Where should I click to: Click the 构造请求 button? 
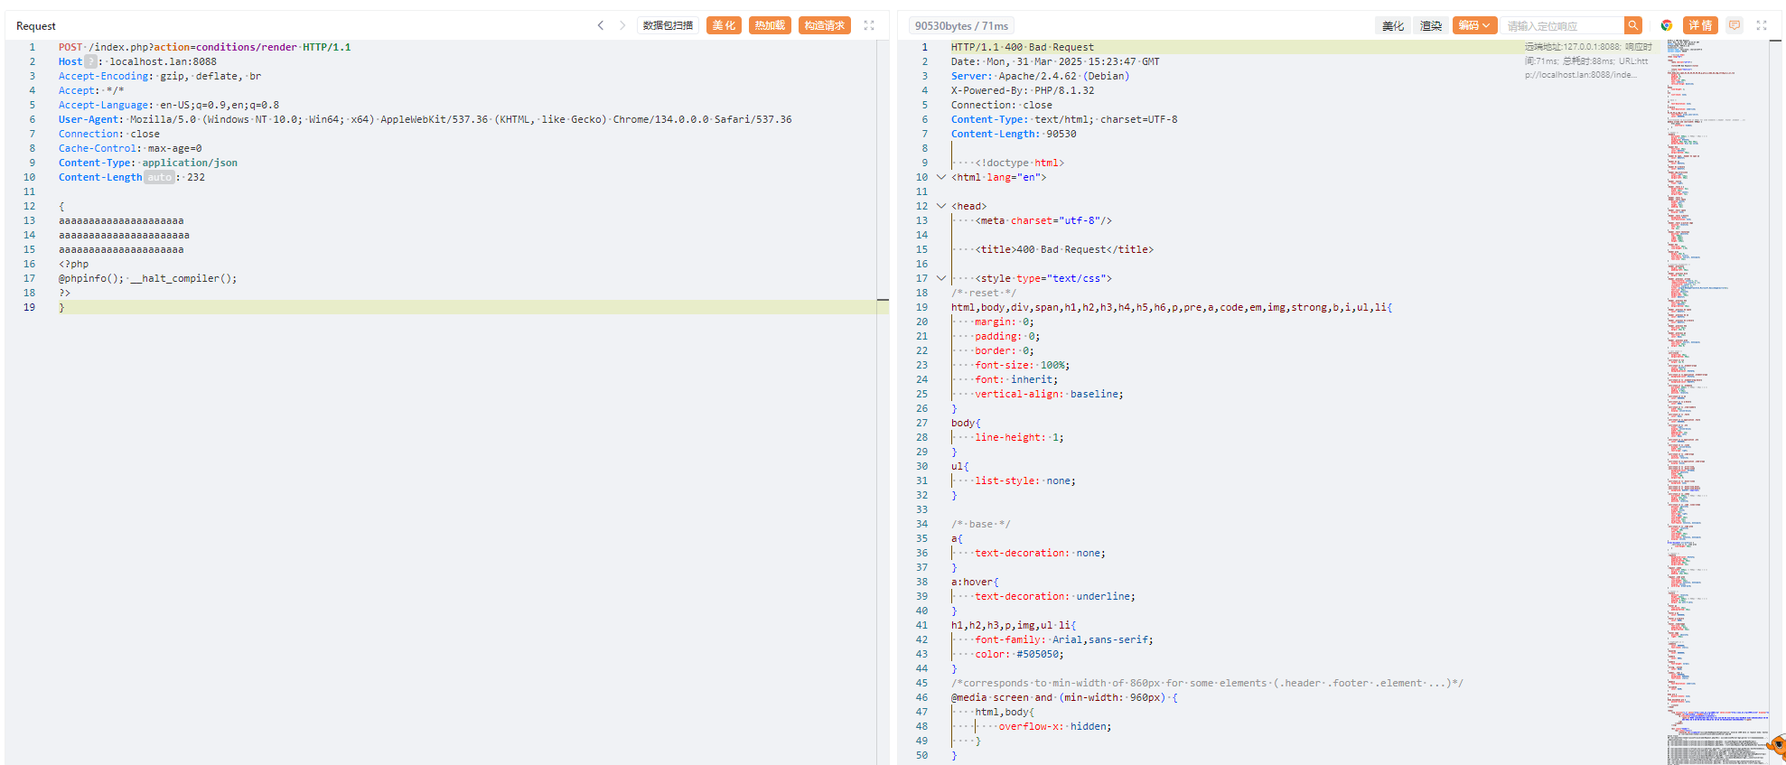point(825,25)
